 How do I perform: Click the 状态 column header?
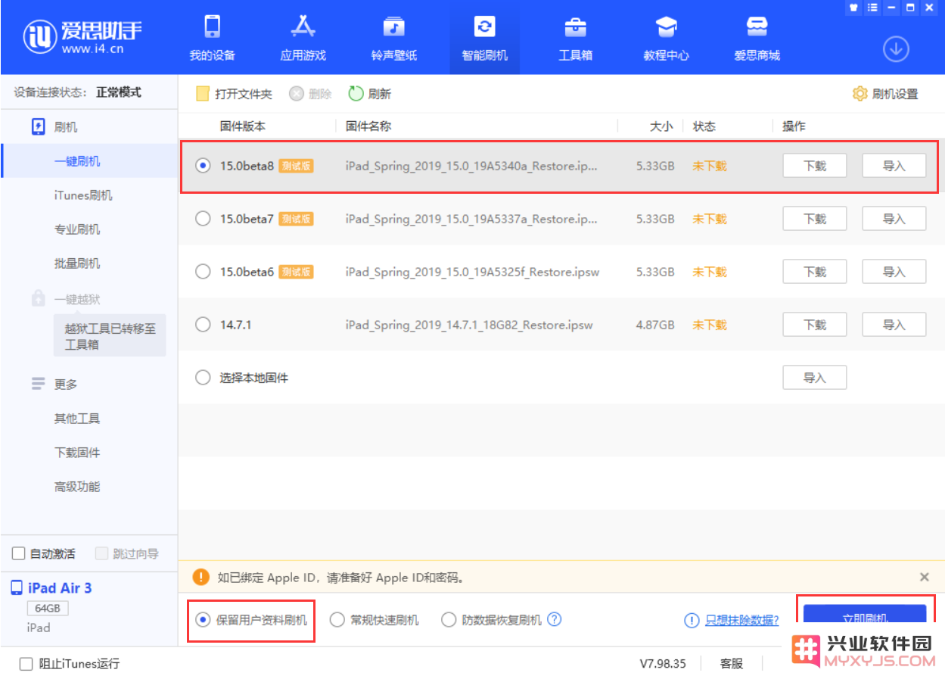(704, 126)
